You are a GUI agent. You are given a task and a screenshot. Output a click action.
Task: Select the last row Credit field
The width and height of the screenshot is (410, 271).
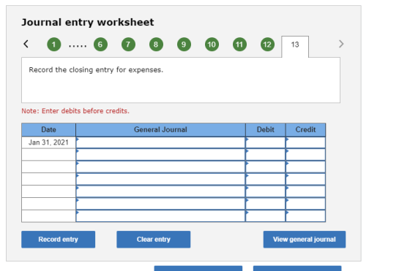[x=306, y=216]
